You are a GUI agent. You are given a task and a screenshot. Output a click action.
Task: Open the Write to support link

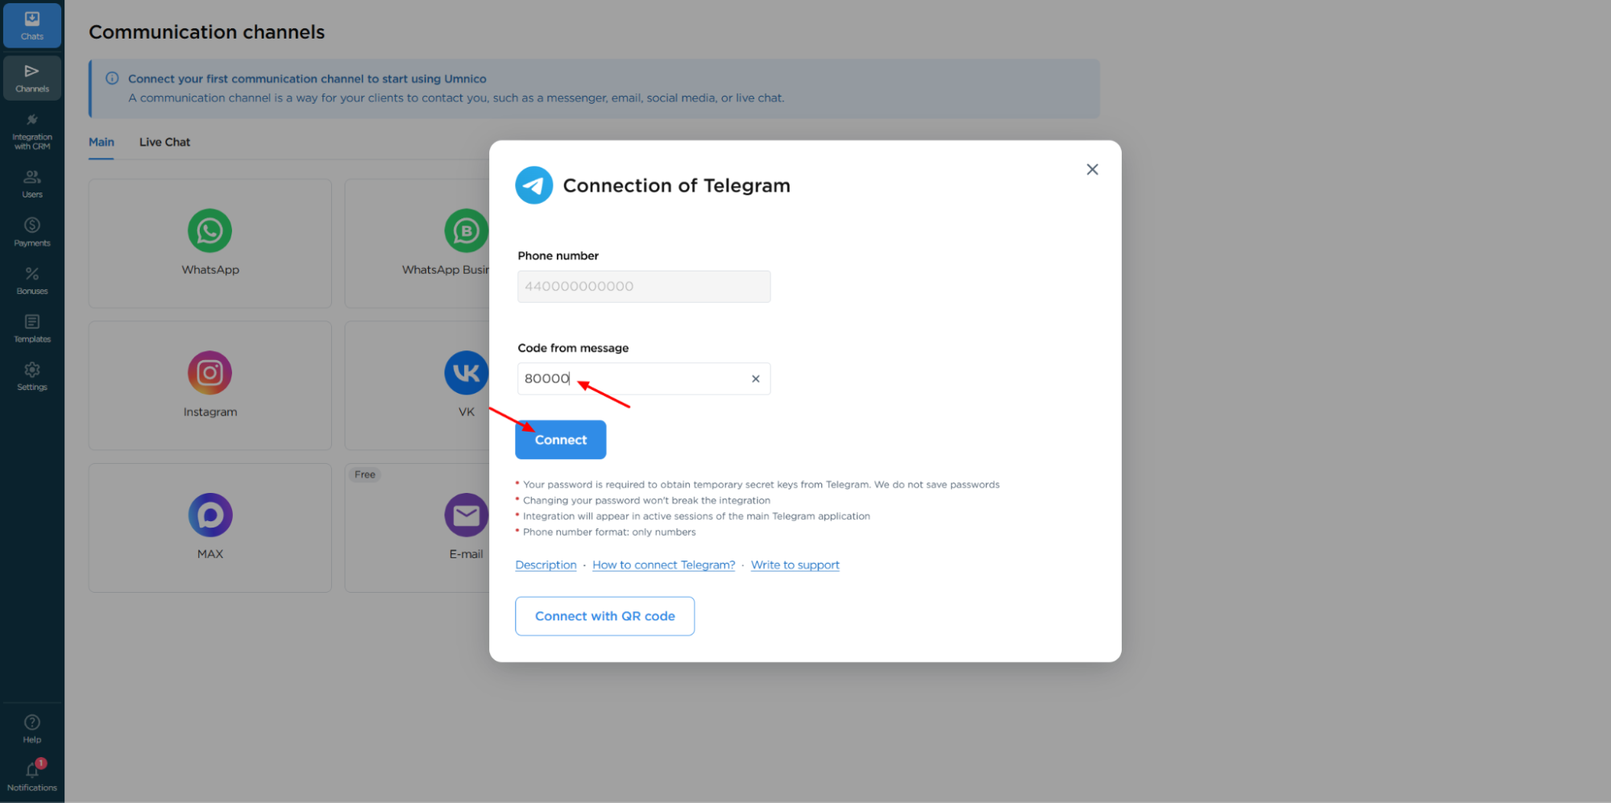point(795,565)
